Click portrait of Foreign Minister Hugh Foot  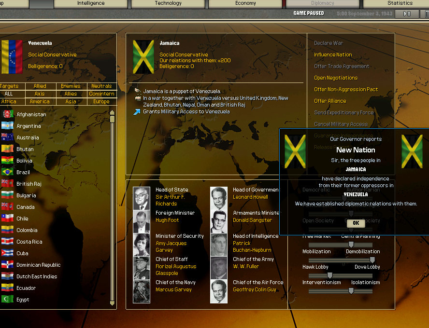click(x=142, y=221)
